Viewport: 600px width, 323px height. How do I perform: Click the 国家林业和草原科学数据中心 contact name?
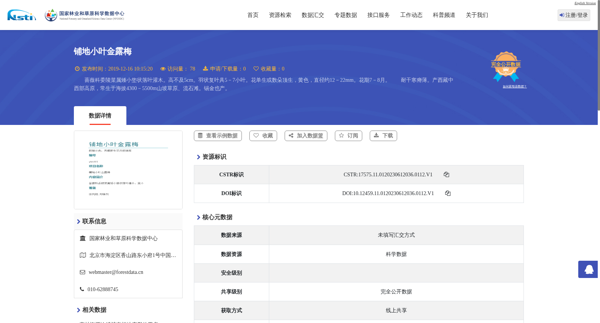click(x=123, y=238)
